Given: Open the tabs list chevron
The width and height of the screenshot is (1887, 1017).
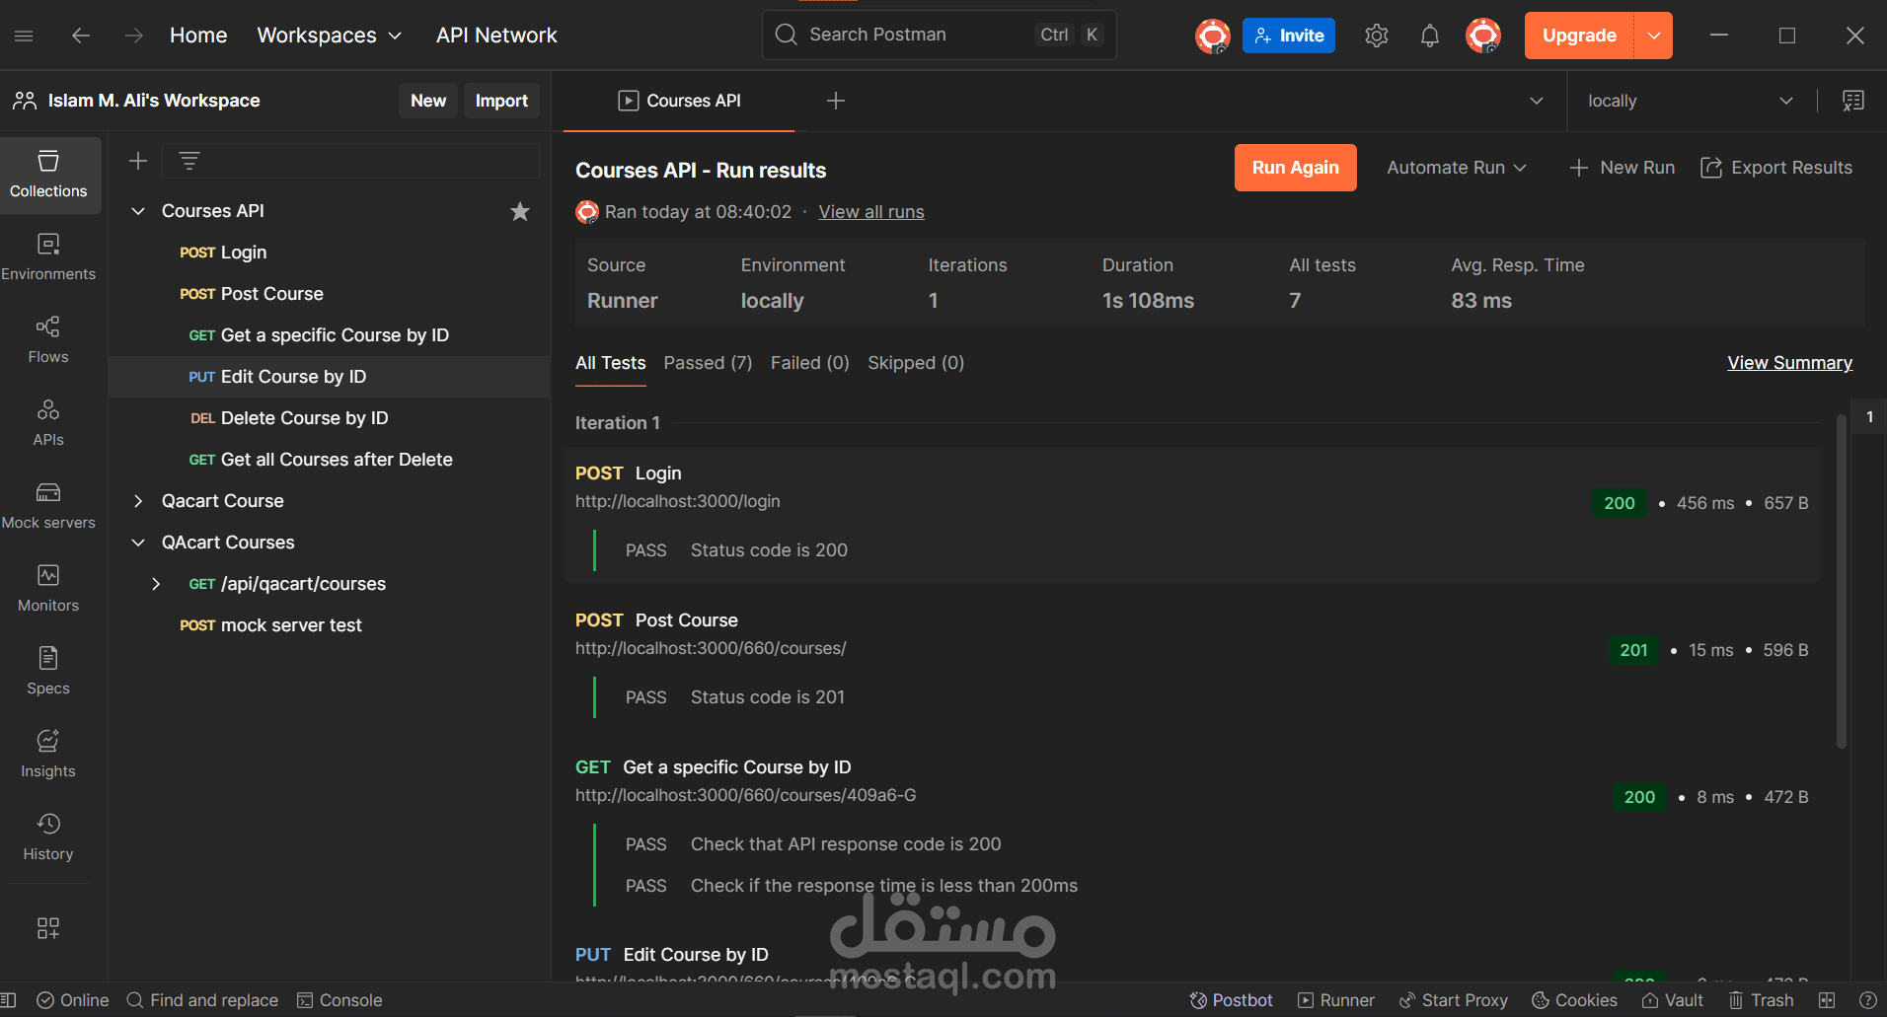Looking at the screenshot, I should pos(1537,101).
